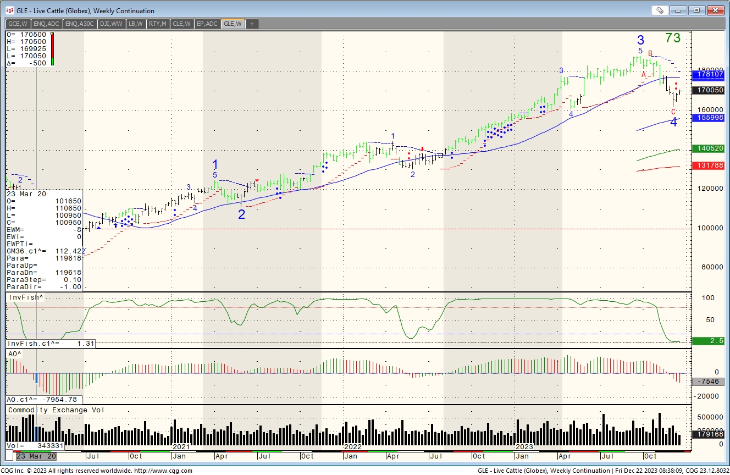Click the Commodity Exchange Vol label

point(56,410)
